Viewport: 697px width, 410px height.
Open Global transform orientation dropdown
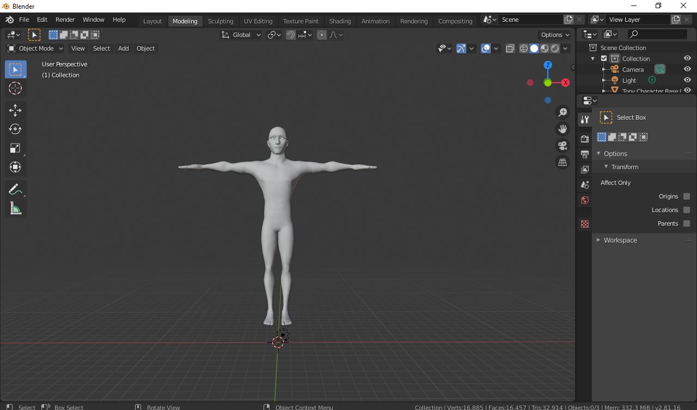point(241,35)
